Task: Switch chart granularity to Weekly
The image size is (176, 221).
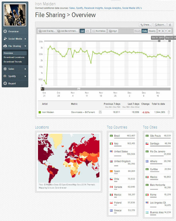Action: pos(152,31)
